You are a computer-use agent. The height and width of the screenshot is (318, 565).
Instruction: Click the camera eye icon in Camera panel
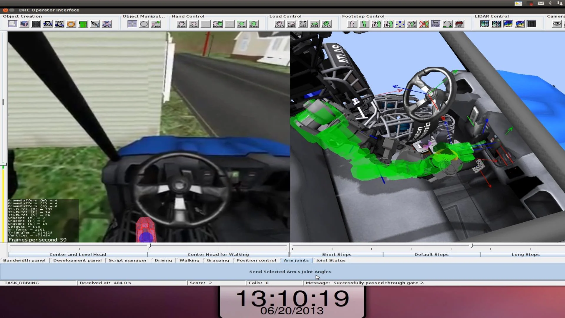[557, 24]
